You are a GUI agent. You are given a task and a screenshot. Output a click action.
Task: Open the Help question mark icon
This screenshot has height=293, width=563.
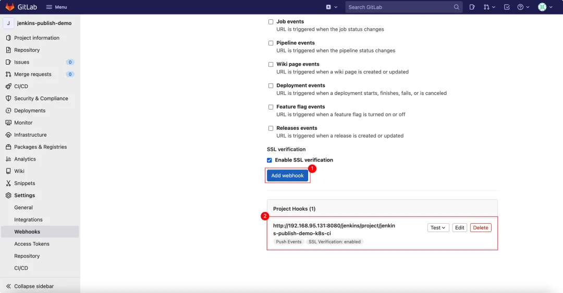tap(520, 7)
